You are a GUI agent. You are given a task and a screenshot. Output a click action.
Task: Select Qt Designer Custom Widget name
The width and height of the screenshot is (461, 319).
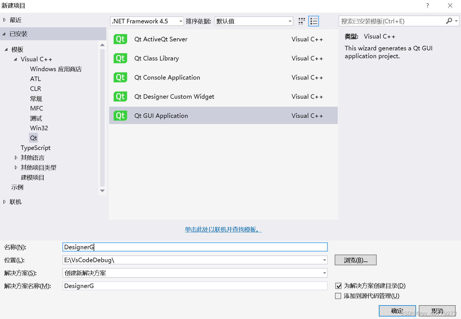pos(174,96)
